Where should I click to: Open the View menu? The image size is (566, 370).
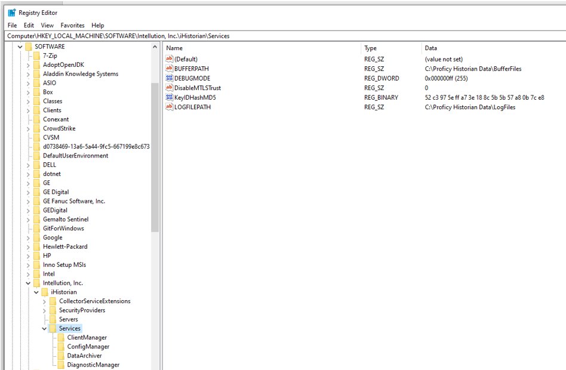pyautogui.click(x=47, y=25)
